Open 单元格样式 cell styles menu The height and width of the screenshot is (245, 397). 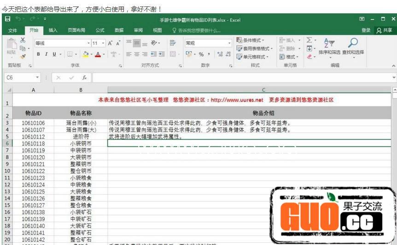coord(252,57)
